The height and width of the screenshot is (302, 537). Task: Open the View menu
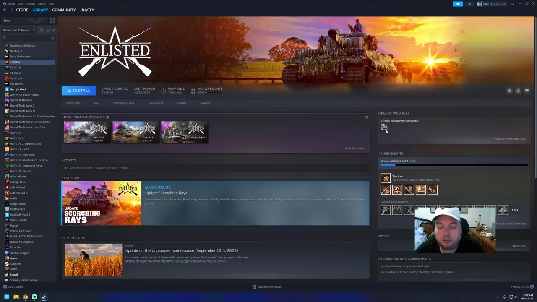tap(20, 4)
